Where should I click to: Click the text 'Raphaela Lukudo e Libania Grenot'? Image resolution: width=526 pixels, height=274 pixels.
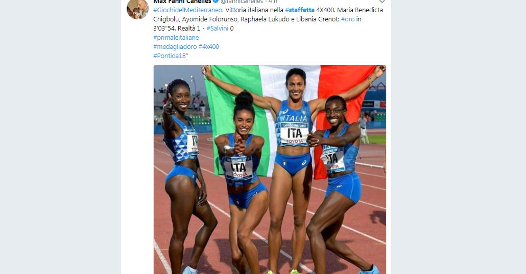290,19
